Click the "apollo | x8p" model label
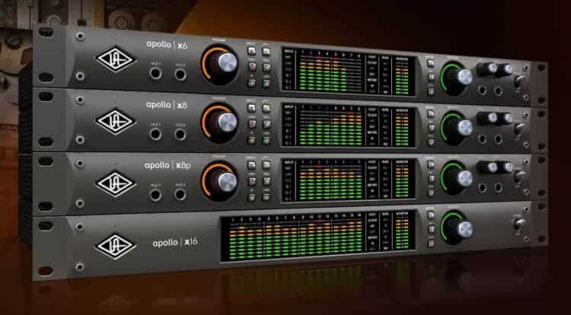 167,166
